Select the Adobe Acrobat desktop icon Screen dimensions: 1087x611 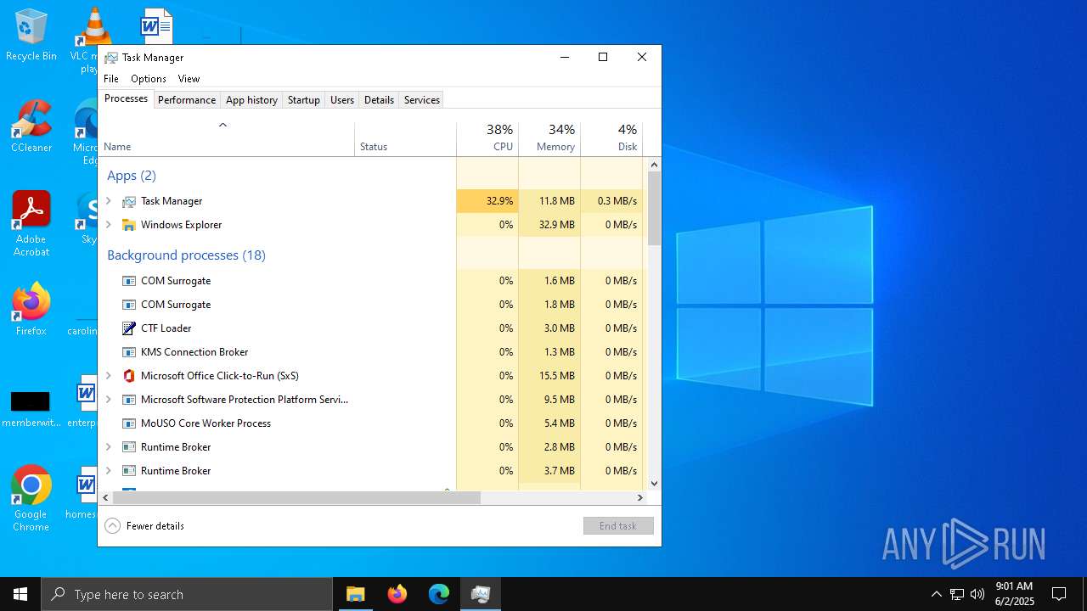tap(31, 224)
